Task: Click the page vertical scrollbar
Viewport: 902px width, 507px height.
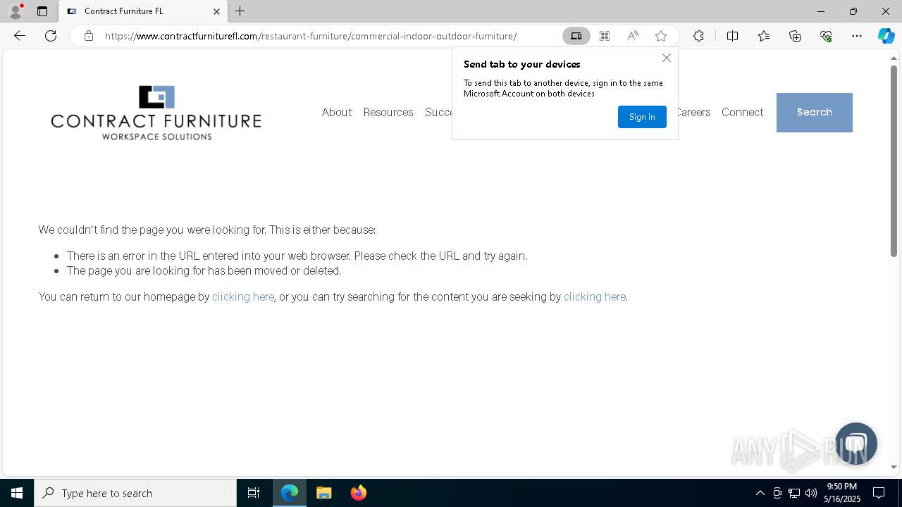Action: pyautogui.click(x=894, y=161)
